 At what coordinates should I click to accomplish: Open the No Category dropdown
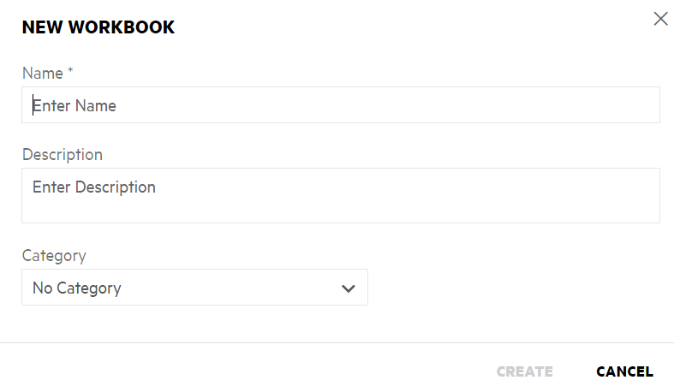click(x=194, y=288)
